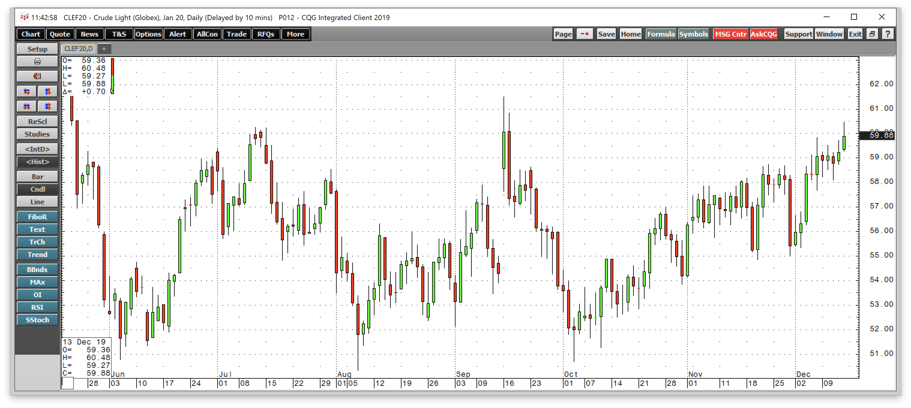Select the Trend line tool
Screen dimensions: 911x408
37,254
